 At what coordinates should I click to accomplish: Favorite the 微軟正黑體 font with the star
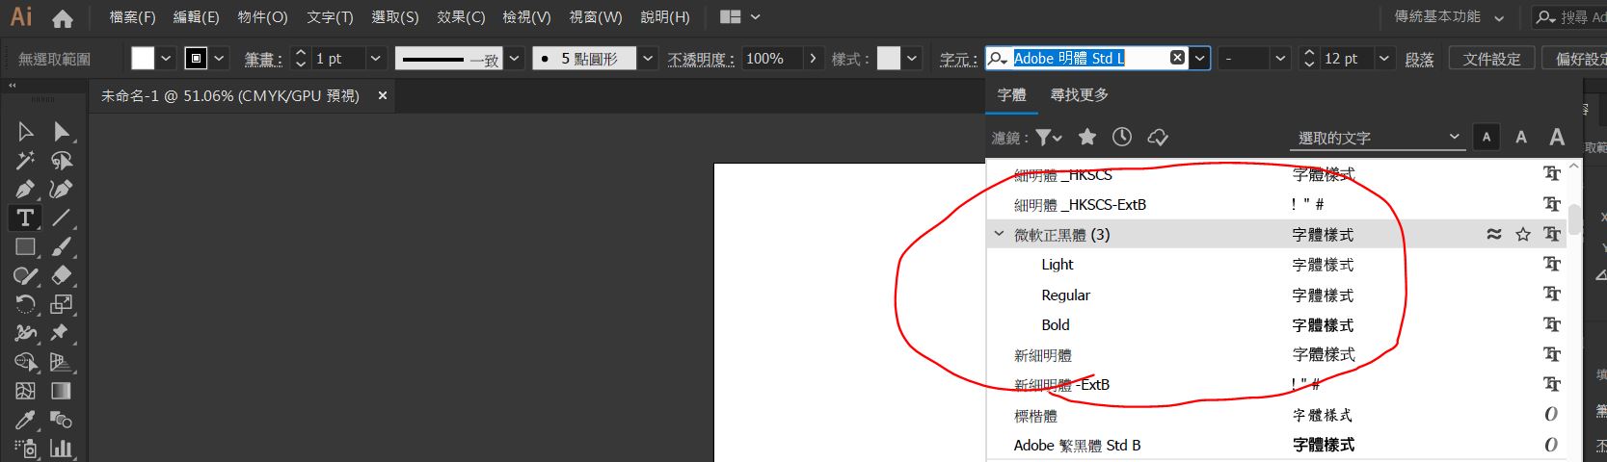point(1523,235)
